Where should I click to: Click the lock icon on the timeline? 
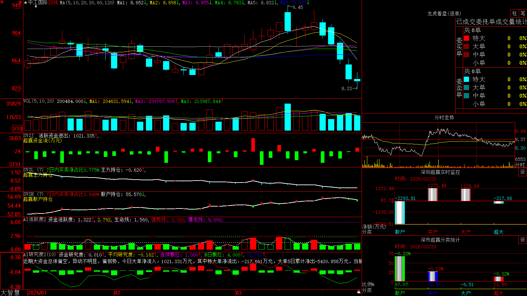(x=359, y=292)
